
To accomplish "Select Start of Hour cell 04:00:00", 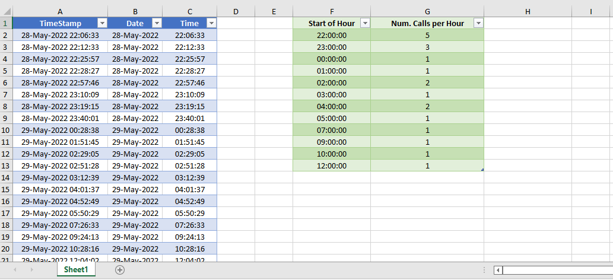I will pyautogui.click(x=332, y=106).
